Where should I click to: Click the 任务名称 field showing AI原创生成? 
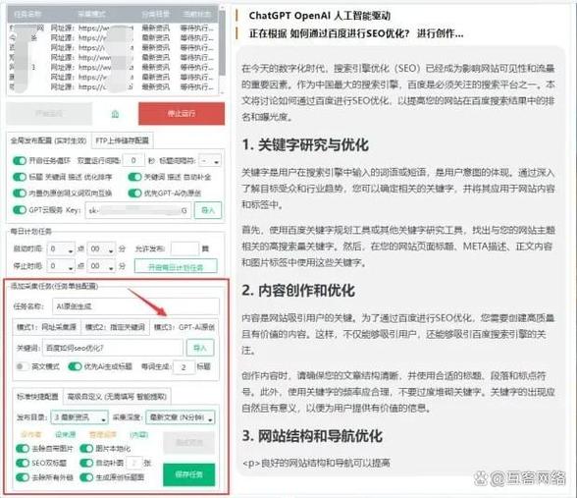pos(135,306)
